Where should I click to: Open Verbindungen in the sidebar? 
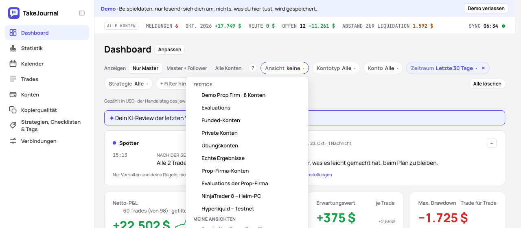(x=47, y=141)
